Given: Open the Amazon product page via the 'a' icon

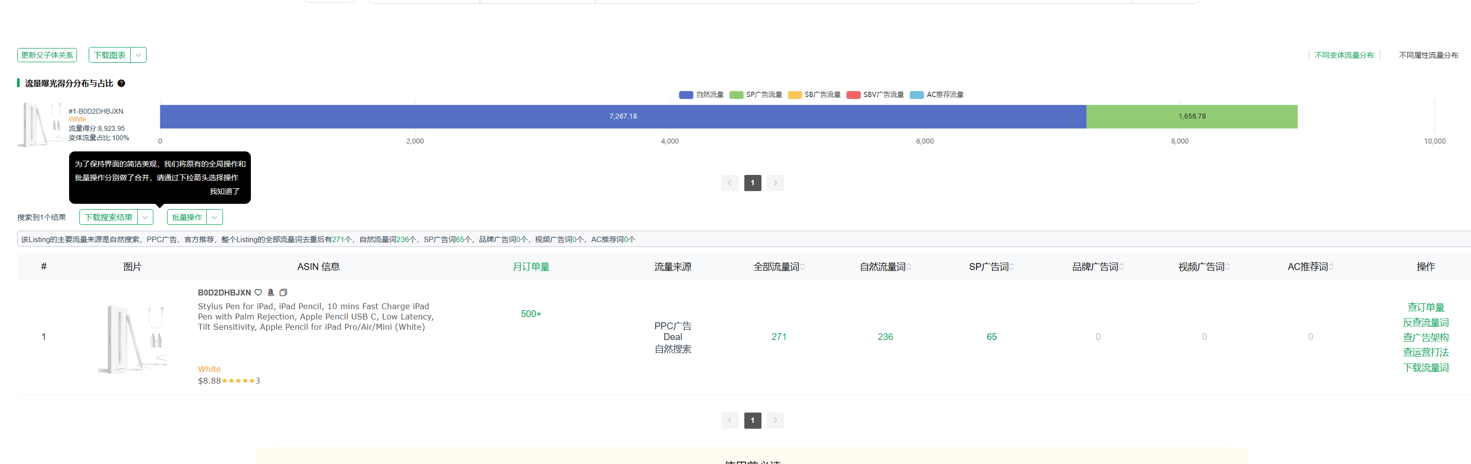Looking at the screenshot, I should click(x=270, y=292).
